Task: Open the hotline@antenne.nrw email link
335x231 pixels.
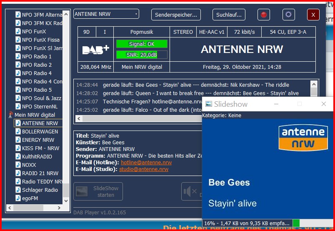Action: [x=146, y=163]
